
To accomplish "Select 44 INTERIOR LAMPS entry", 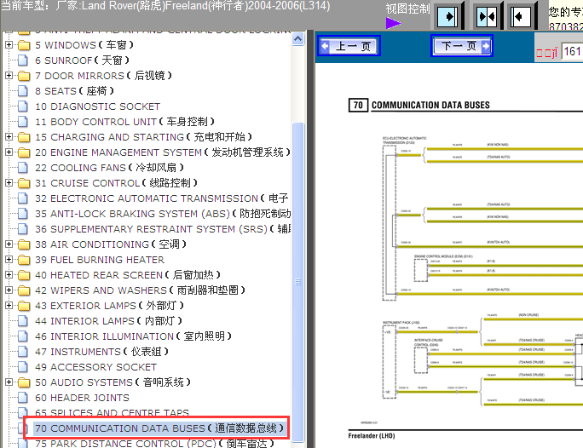I will [x=108, y=321].
